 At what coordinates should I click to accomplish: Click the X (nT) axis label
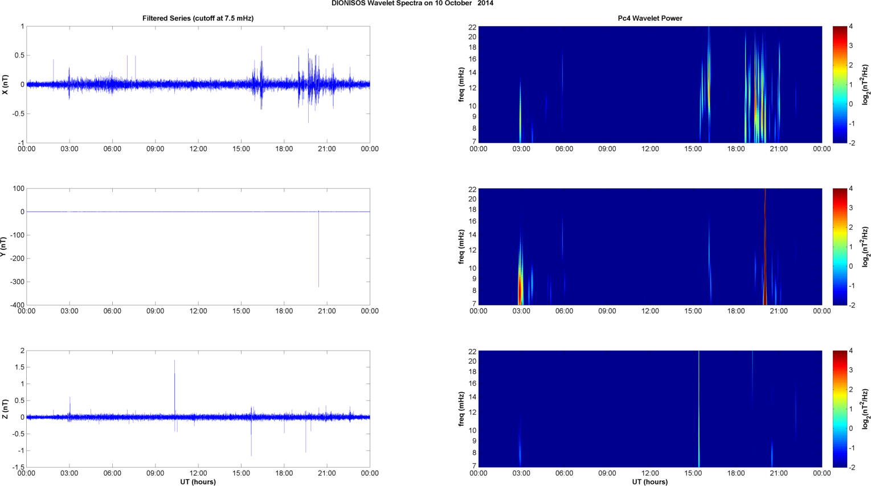point(5,85)
